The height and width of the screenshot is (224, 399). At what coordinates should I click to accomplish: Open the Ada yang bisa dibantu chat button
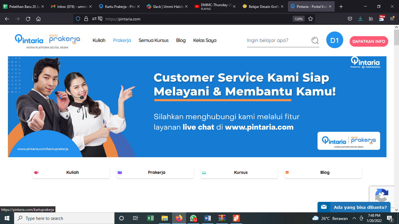(354, 207)
